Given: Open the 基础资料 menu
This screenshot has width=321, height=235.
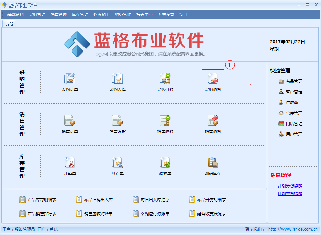Looking at the screenshot, I should tap(16, 15).
